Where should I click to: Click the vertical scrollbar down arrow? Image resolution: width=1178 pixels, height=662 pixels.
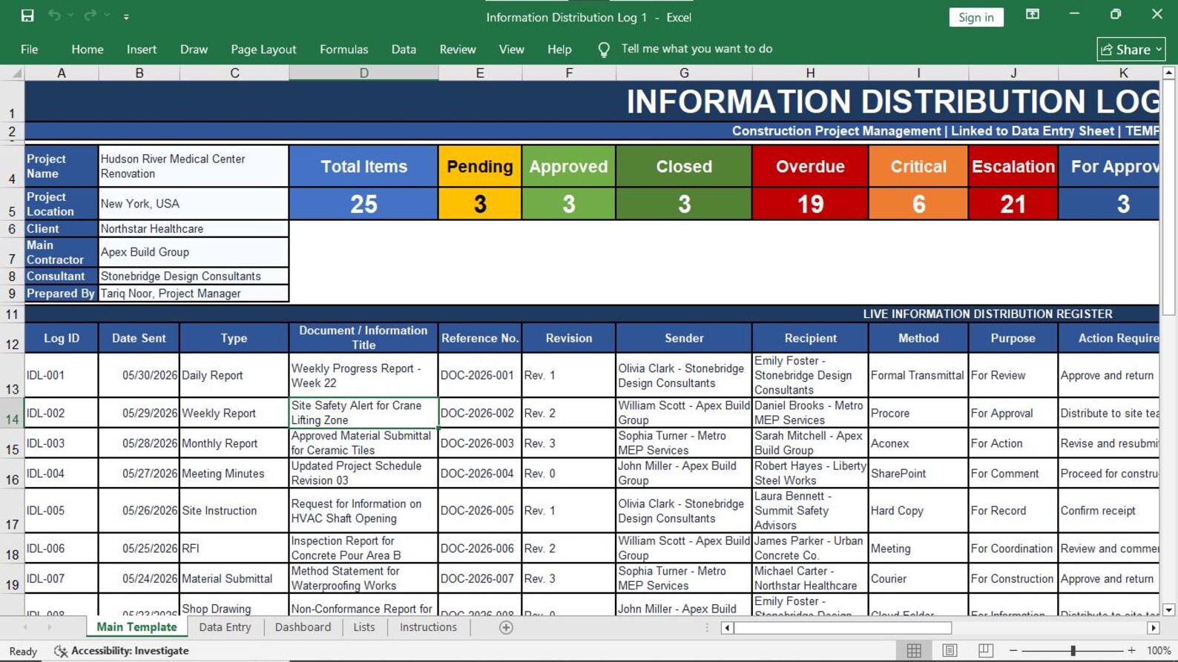click(x=1169, y=610)
